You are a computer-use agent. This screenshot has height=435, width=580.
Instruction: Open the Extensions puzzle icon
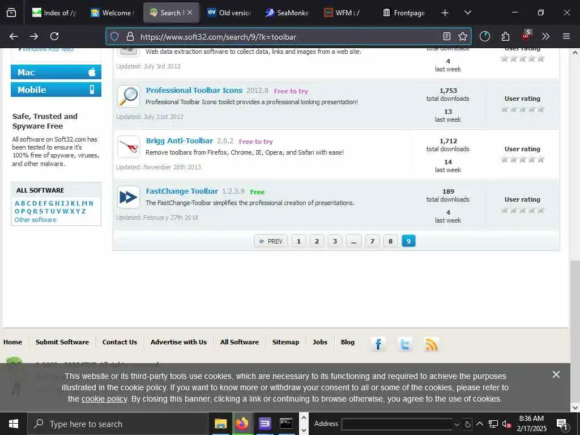point(505,36)
